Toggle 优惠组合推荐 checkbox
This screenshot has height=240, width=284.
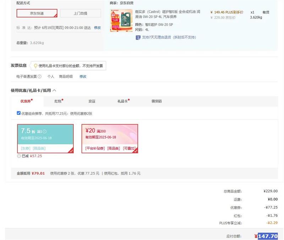click(19, 113)
